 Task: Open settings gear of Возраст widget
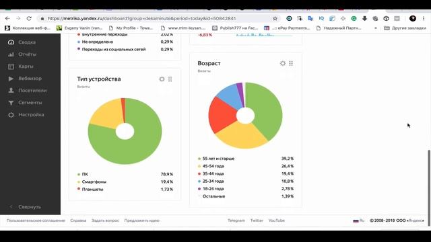click(x=283, y=63)
